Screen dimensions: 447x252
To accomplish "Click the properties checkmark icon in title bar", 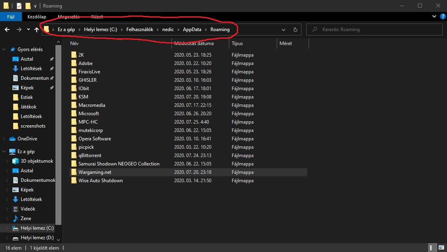I will coord(19,6).
